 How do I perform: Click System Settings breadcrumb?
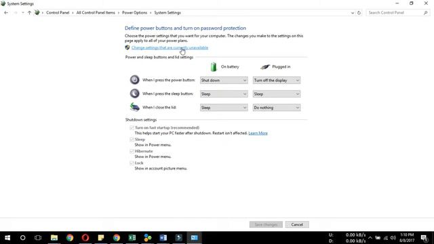point(167,13)
